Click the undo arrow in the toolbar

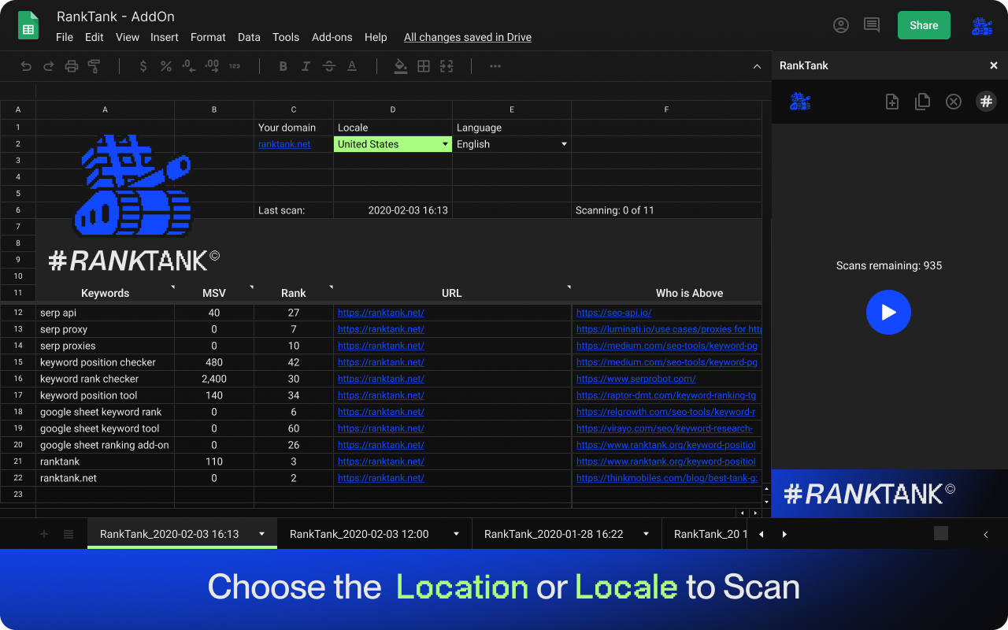tap(26, 66)
